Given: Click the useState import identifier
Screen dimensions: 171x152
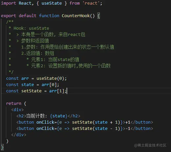Looking at the screenshot, I should coord(51,3).
